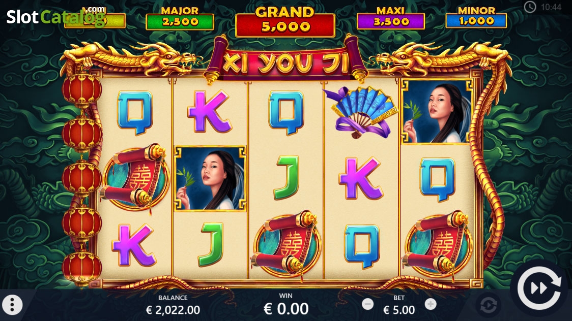Select the MINOR 1,000 jackpot box
Viewport: 572px width, 321px height.
point(476,17)
